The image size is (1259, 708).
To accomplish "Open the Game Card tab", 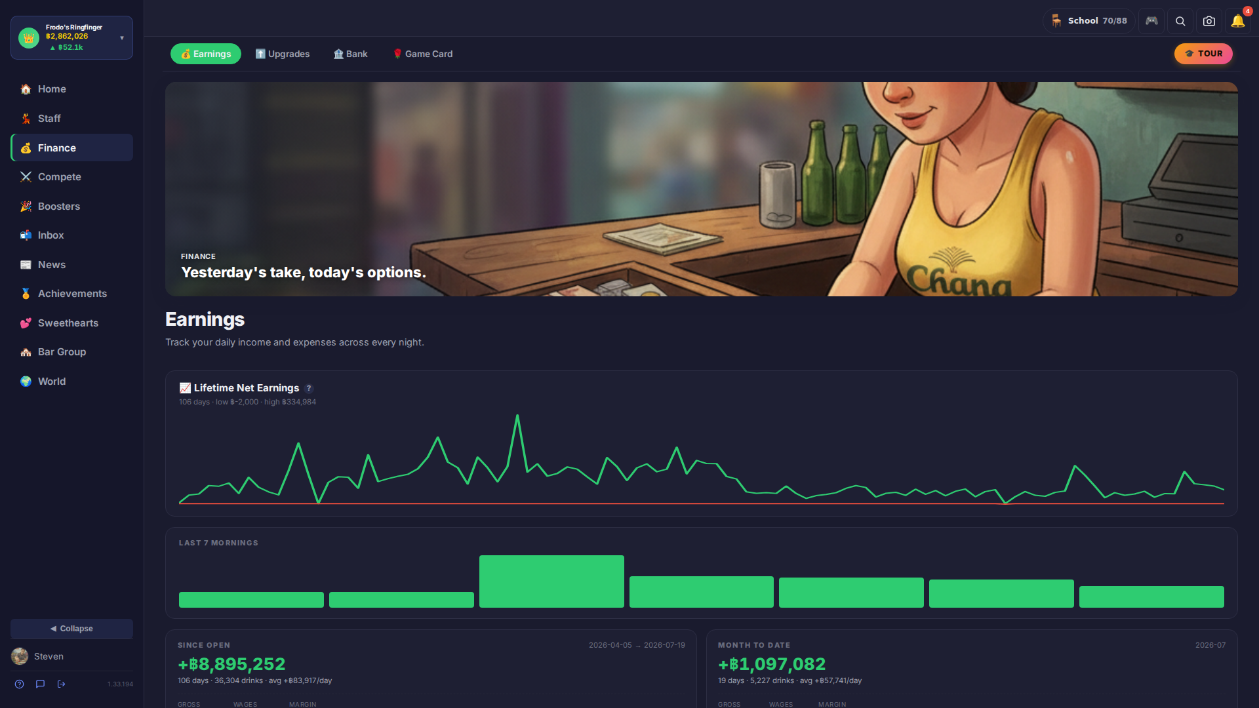I will [423, 54].
